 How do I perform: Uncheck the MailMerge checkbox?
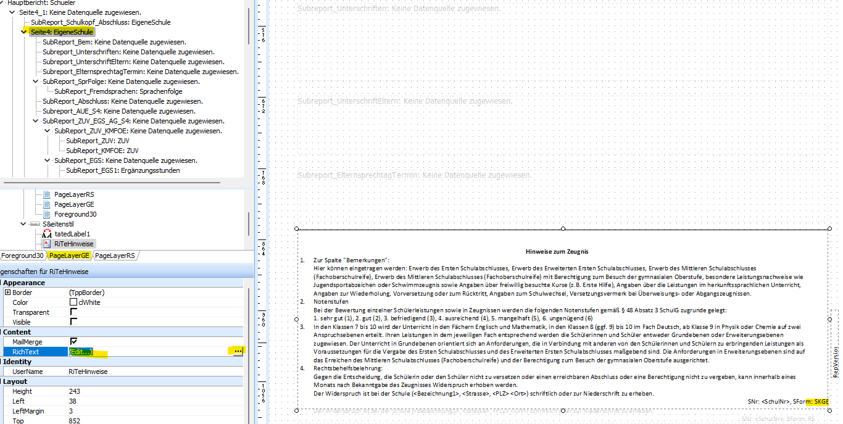73,342
